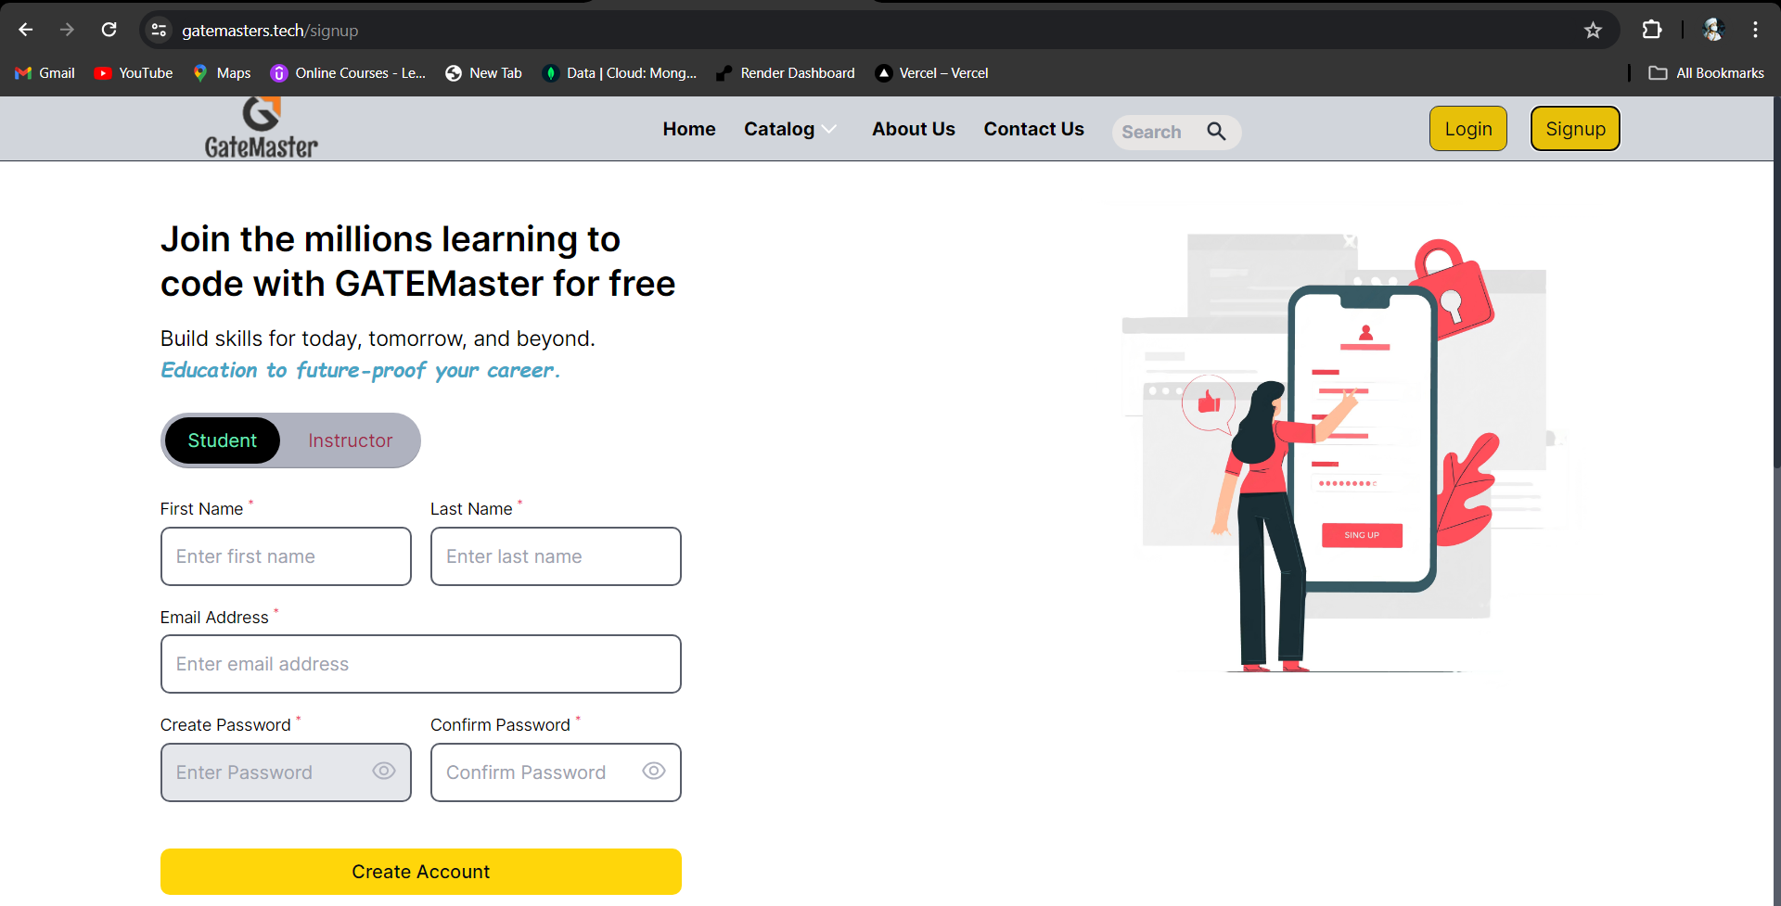The image size is (1781, 906).
Task: Switch account type to Instructor
Action: [350, 440]
